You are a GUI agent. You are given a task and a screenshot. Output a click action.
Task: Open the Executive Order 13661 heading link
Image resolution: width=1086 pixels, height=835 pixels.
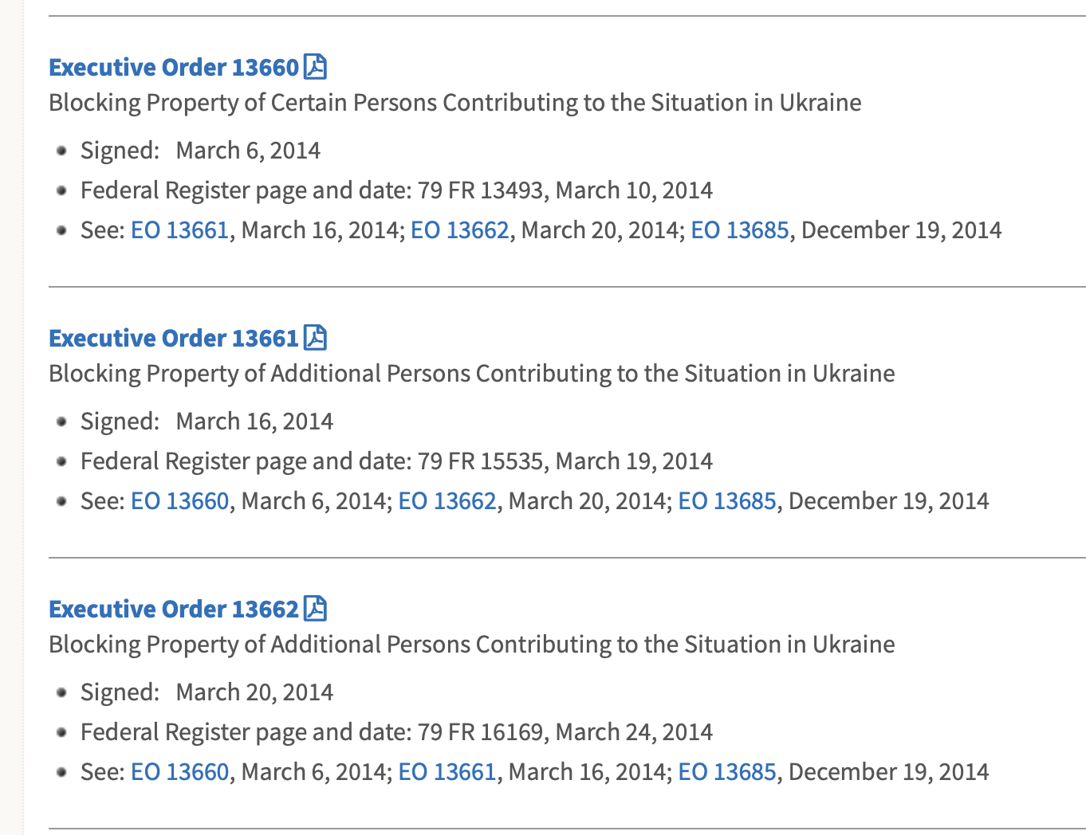pyautogui.click(x=174, y=338)
